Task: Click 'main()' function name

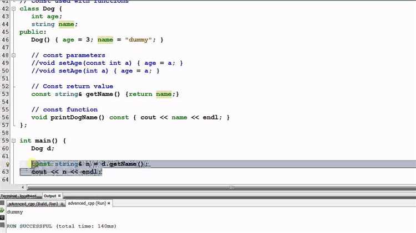Action: tap(47, 141)
